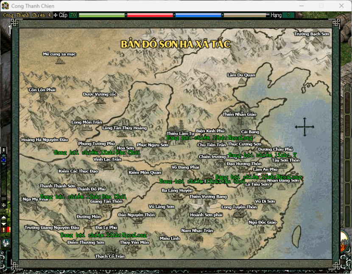
Task: Open the Thiên Vương Bang island icon
Action: [x=207, y=203]
